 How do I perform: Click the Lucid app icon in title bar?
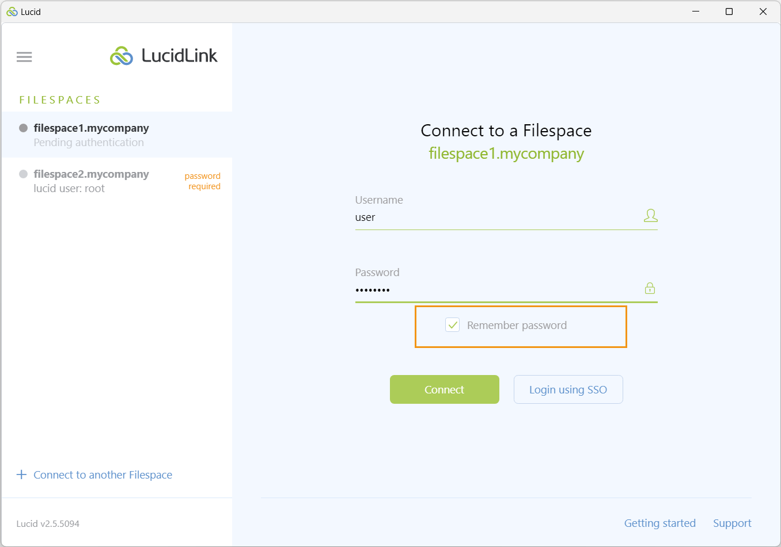tap(12, 12)
